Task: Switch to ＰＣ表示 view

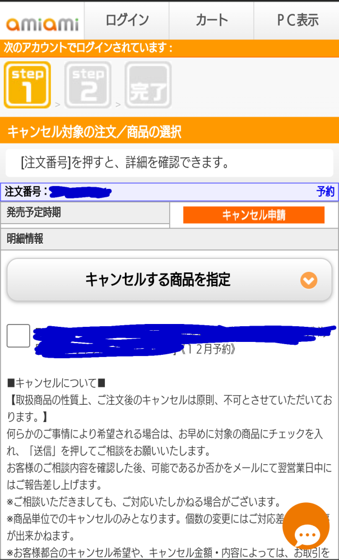Action: (297, 21)
